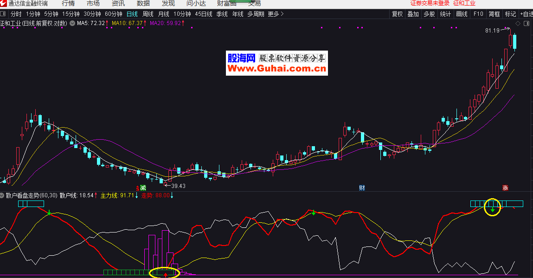Click the red 涨 marker icon
Viewport: 533px width, 278px height.
505,188
